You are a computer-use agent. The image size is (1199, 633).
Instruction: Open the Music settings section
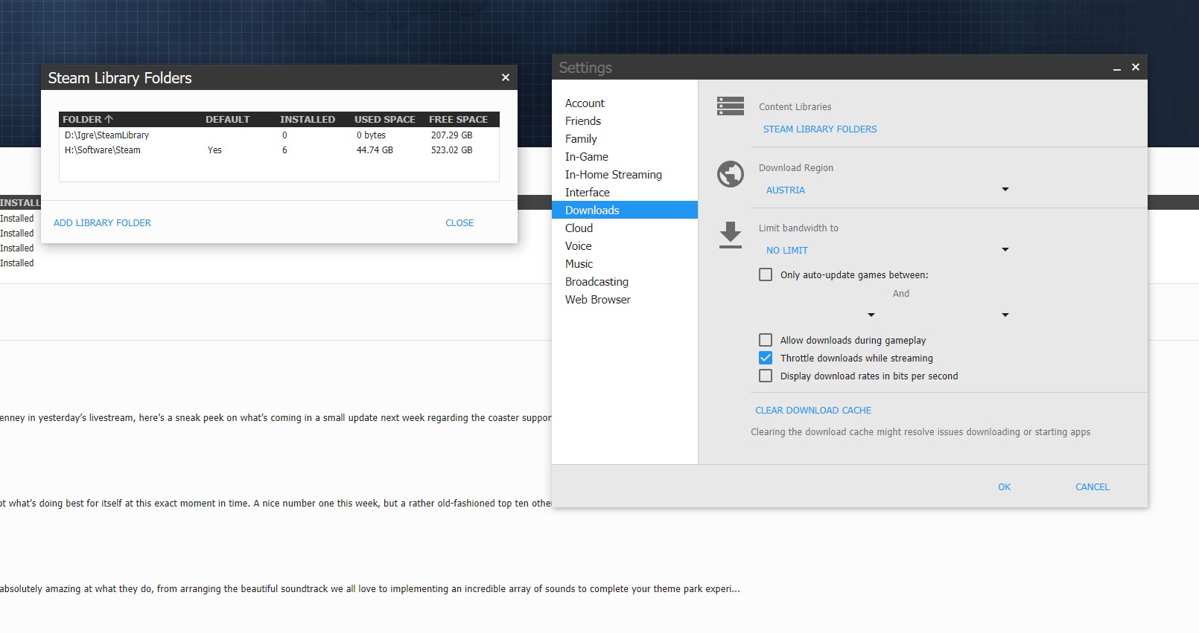coord(624,264)
